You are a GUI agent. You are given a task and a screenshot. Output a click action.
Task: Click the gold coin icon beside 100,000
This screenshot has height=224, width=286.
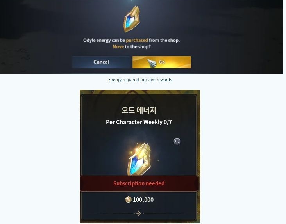coord(129,199)
